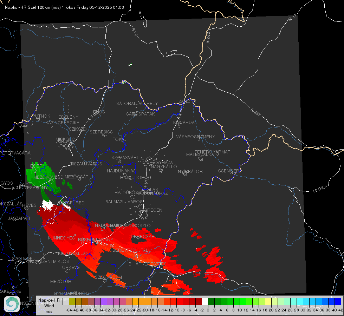Click the BALMAZÚJVÁROS town label
The height and width of the screenshot is (316, 344).
[x=124, y=202]
